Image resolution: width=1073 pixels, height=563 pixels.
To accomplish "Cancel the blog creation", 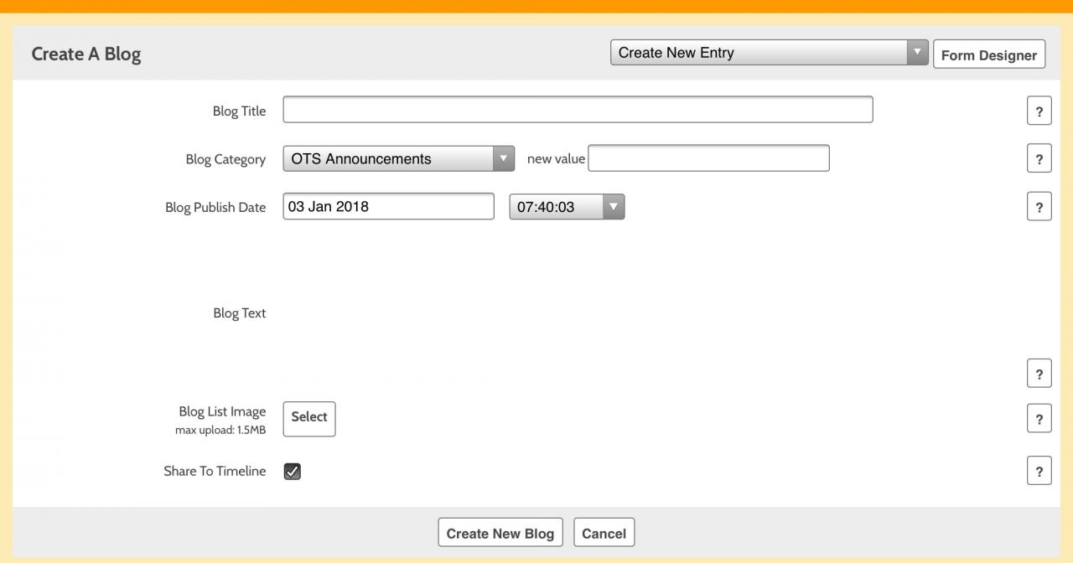I will tap(604, 533).
